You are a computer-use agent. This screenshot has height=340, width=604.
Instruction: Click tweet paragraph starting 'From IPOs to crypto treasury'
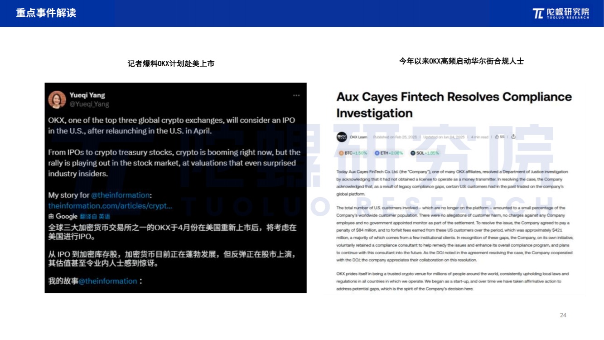pyautogui.click(x=174, y=163)
